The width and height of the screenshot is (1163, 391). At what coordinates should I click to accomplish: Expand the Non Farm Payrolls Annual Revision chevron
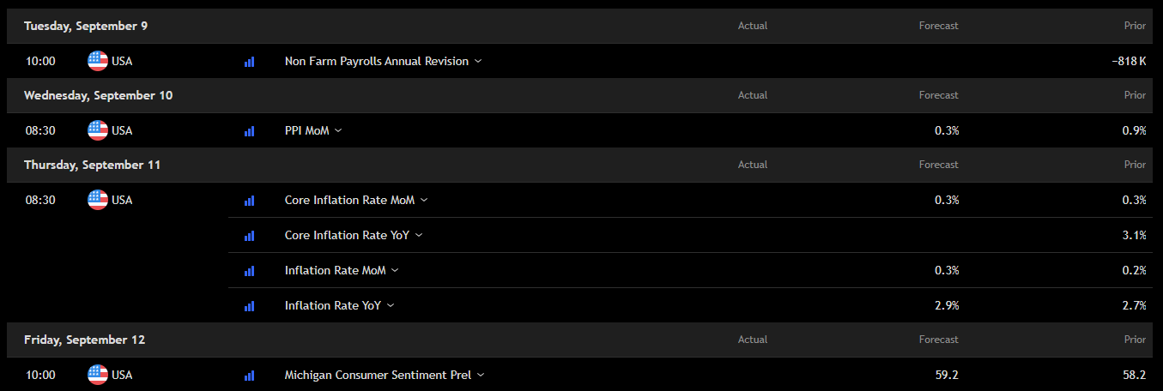tap(478, 61)
